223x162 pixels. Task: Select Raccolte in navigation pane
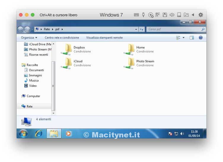point(30,65)
